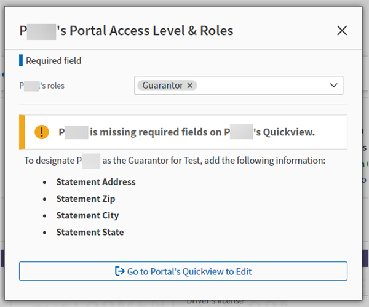Click the Statement Address list item
This screenshot has width=369, height=307.
(x=96, y=182)
